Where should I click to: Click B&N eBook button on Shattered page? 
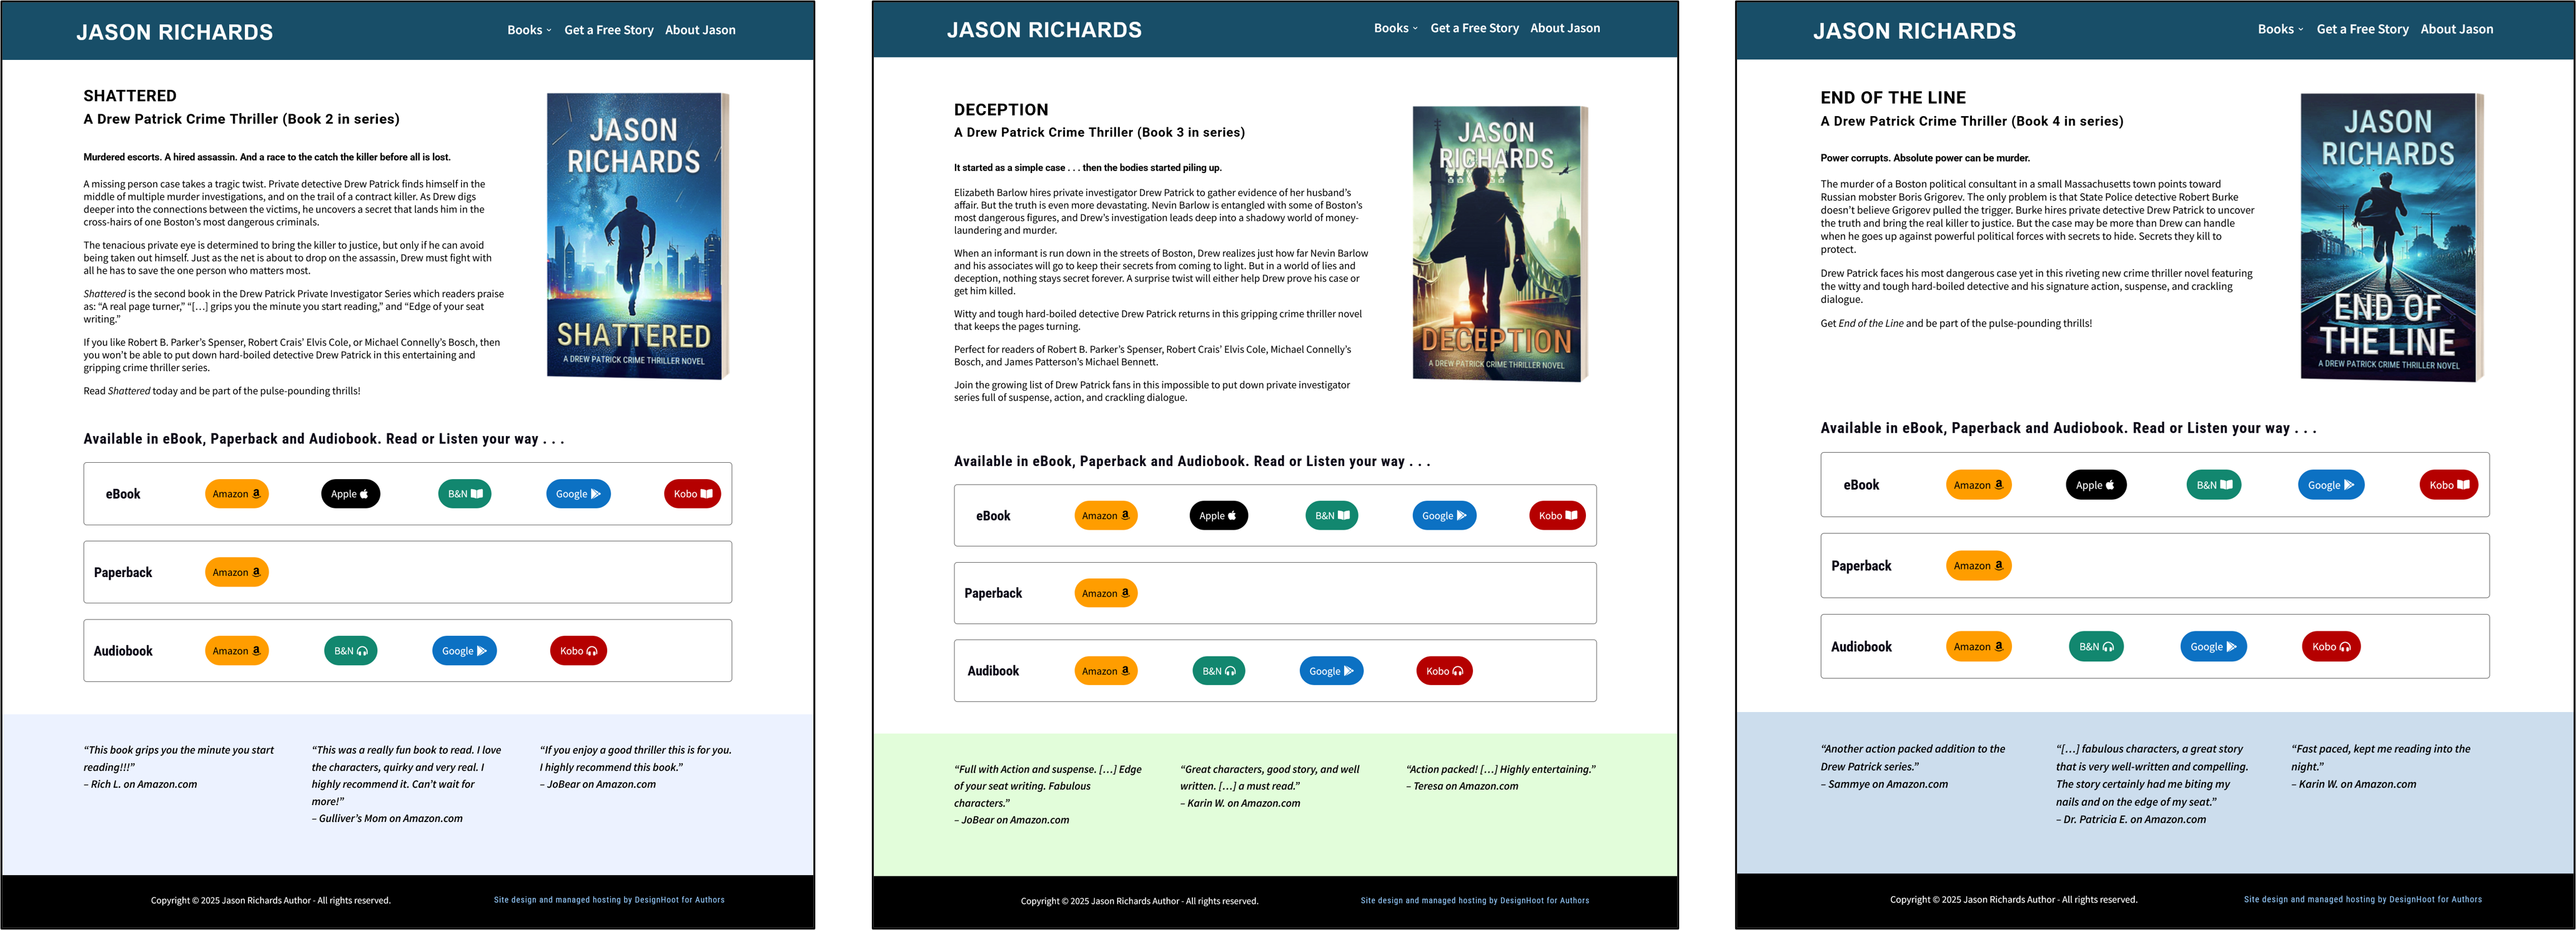(x=464, y=494)
